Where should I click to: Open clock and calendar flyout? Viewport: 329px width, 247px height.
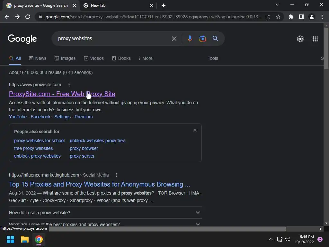(x=304, y=239)
